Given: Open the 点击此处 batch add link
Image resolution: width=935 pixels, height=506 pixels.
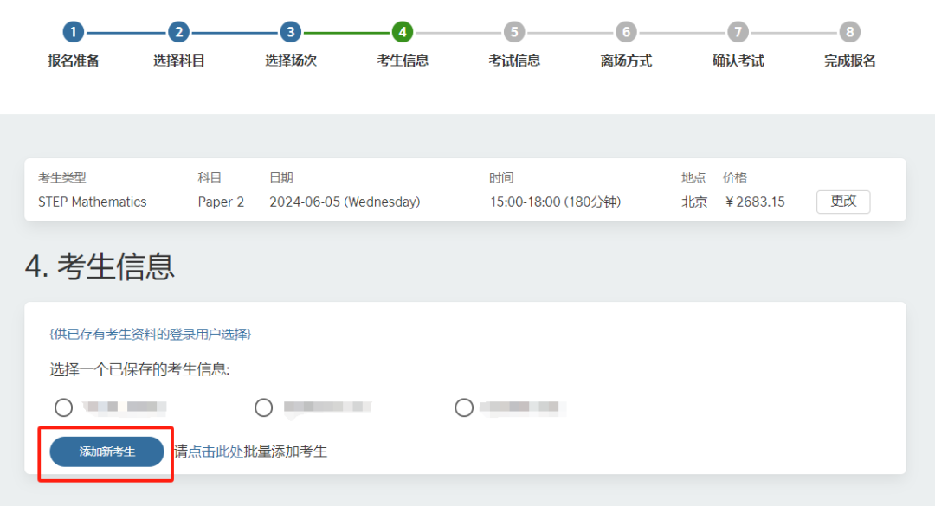Looking at the screenshot, I should (216, 452).
